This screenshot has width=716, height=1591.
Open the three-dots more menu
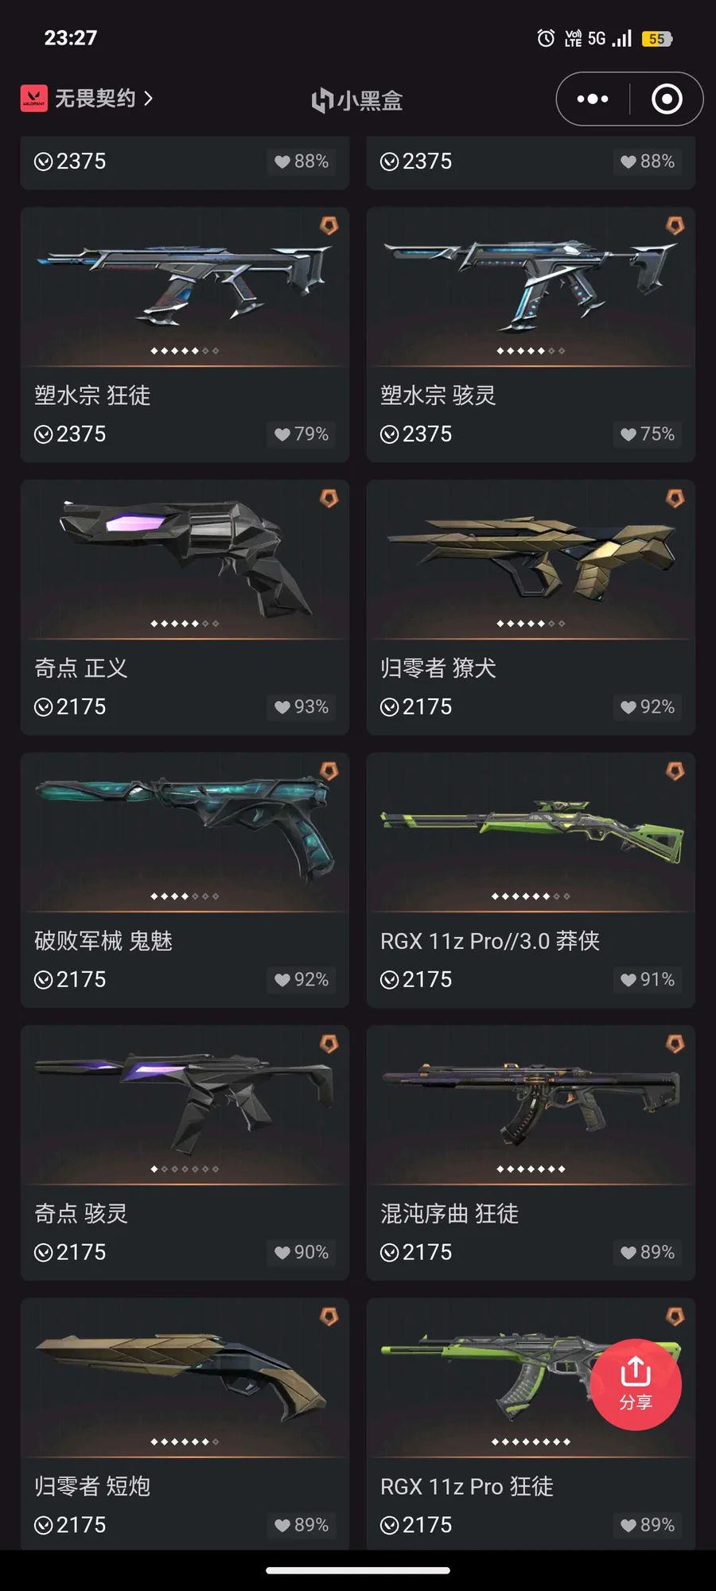[x=593, y=99]
